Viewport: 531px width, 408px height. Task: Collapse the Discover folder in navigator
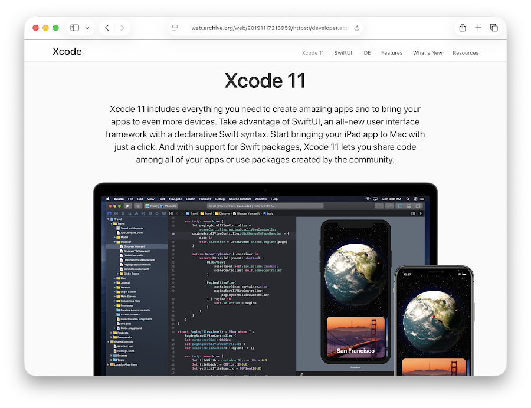pyautogui.click(x=114, y=242)
